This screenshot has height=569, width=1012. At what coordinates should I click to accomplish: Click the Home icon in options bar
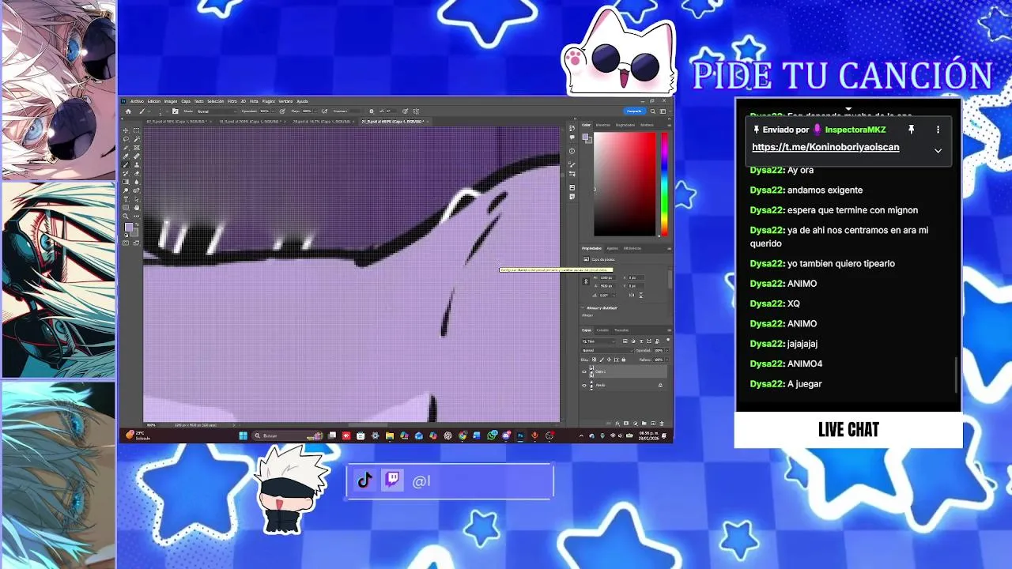tap(128, 111)
